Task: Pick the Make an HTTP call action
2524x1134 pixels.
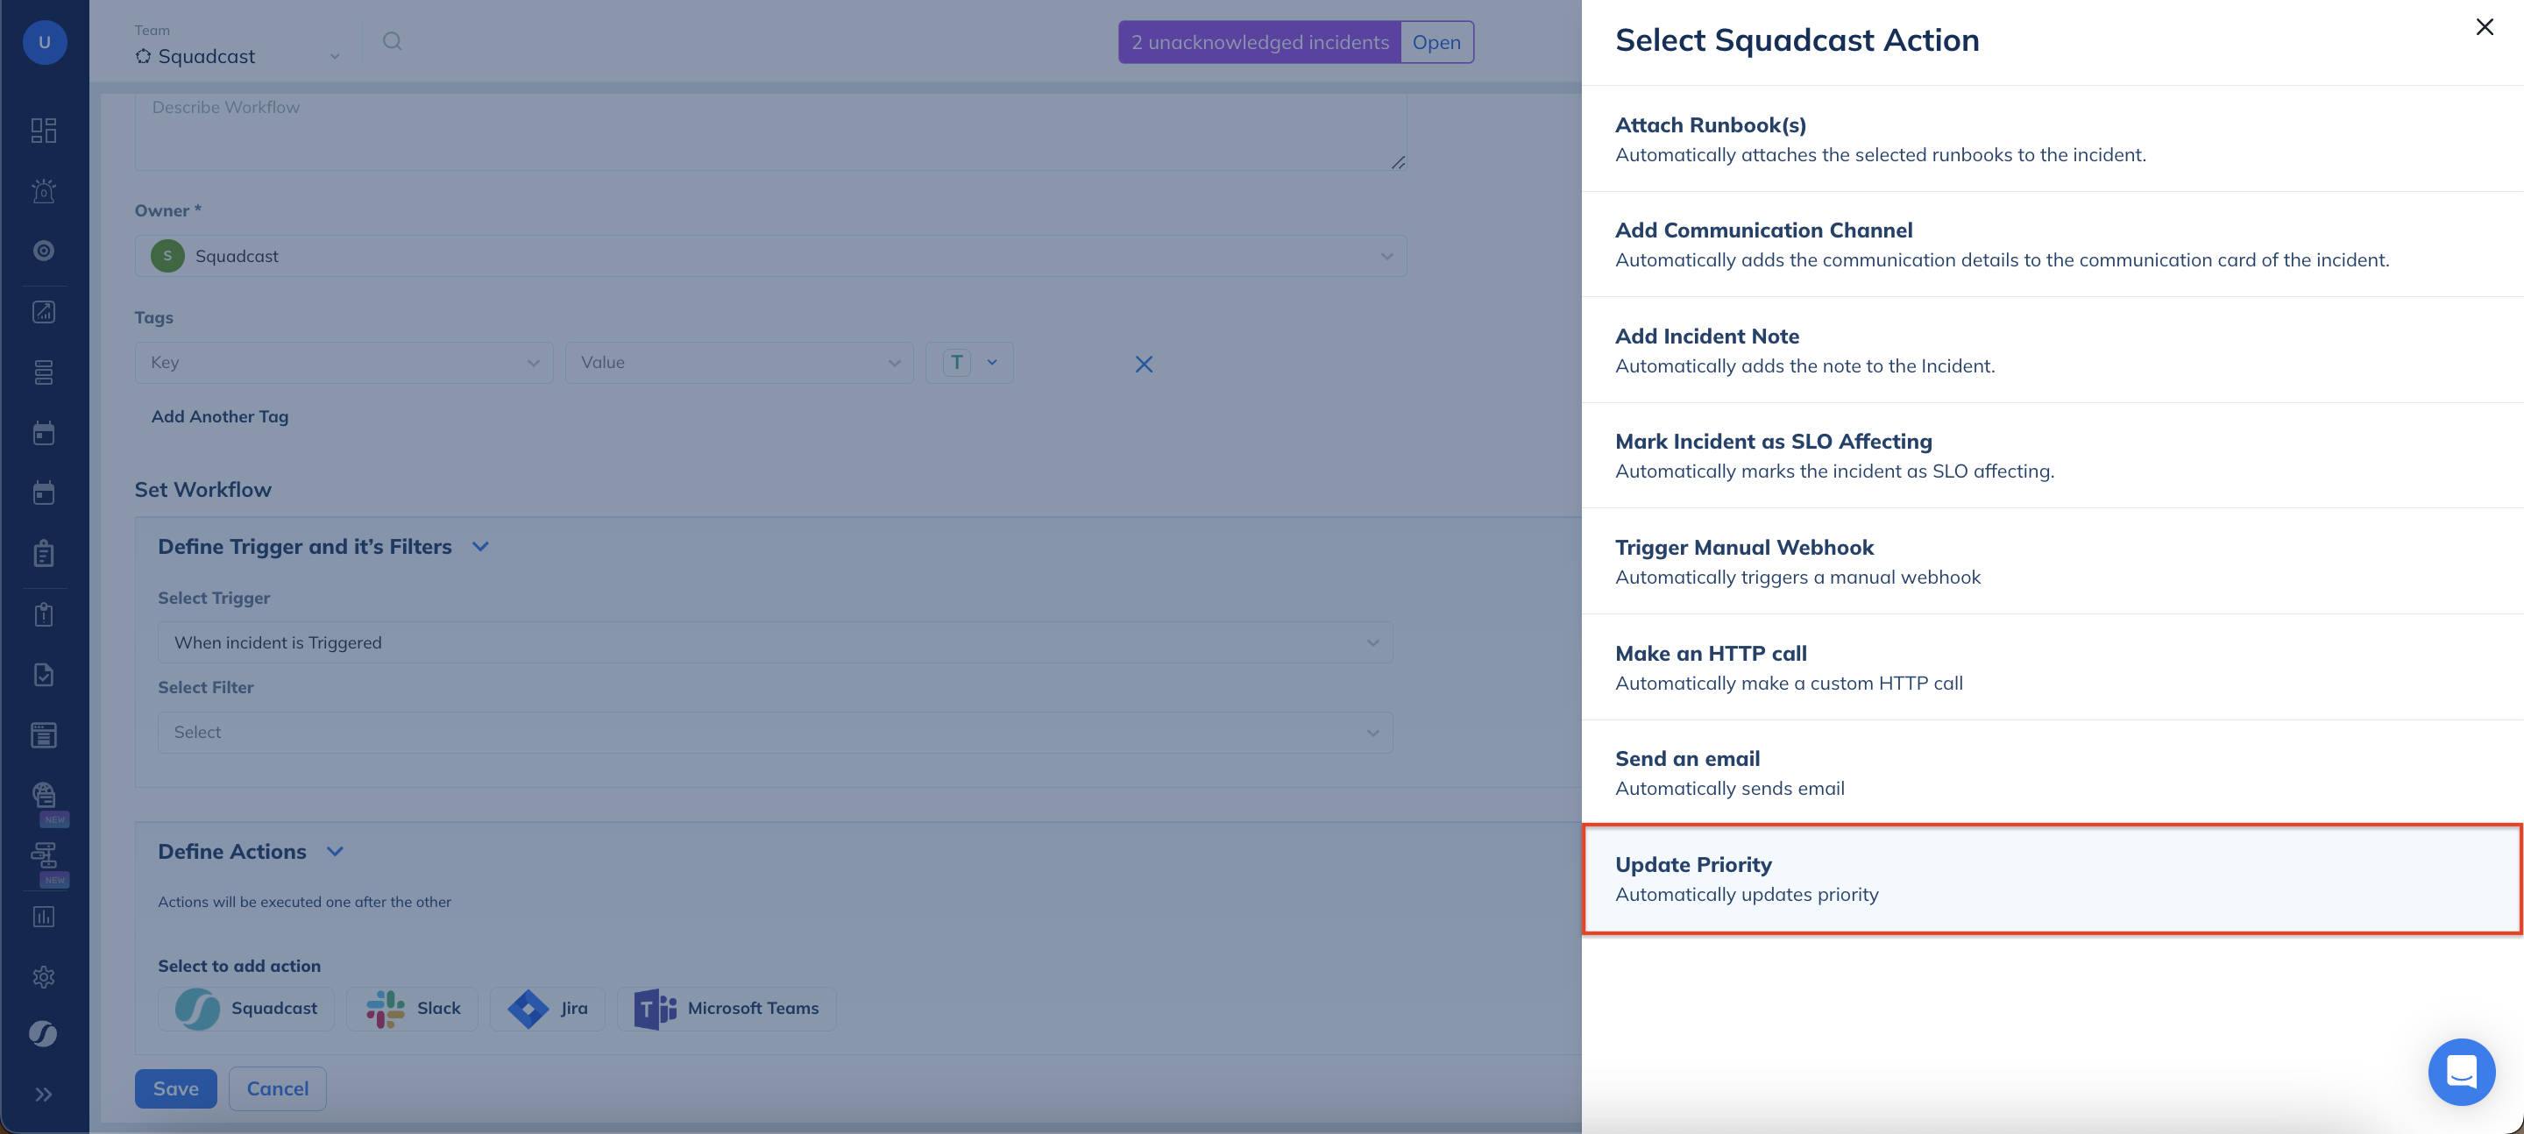Action: pyautogui.click(x=2052, y=668)
